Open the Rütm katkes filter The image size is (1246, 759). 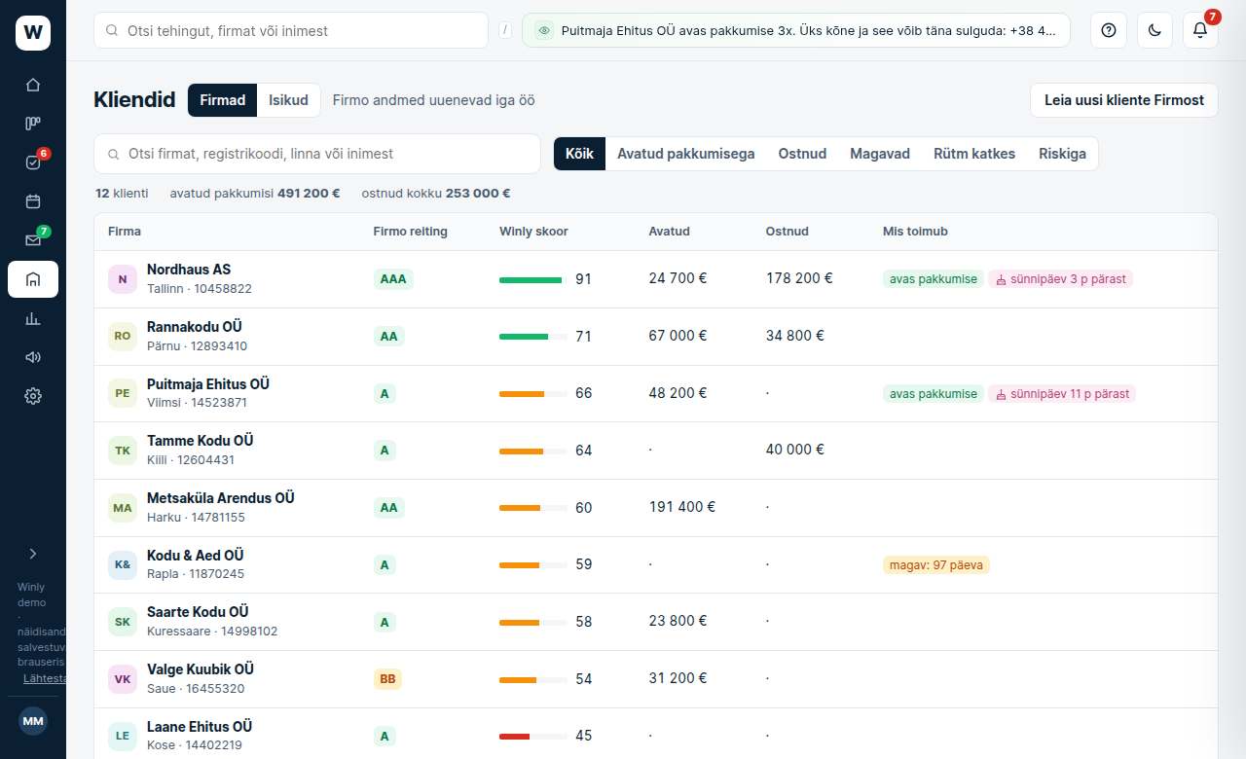974,154
